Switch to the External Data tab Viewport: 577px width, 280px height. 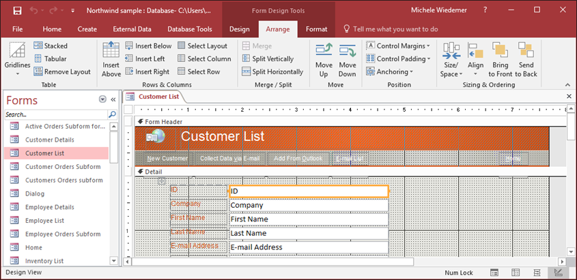click(x=132, y=29)
